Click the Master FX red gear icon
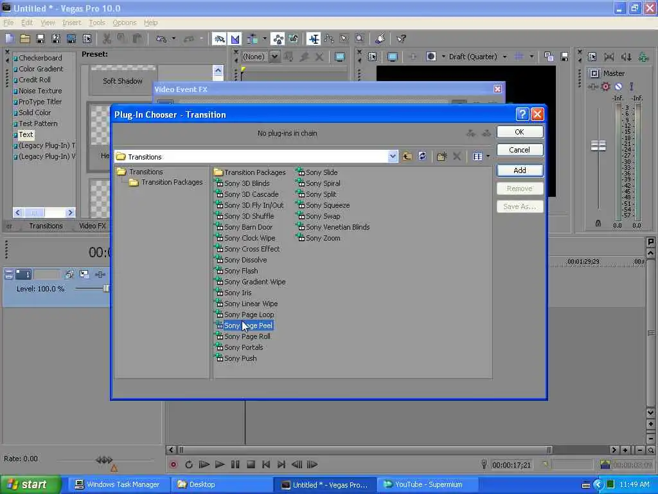Screen dimensions: 658x494 click(x=605, y=87)
